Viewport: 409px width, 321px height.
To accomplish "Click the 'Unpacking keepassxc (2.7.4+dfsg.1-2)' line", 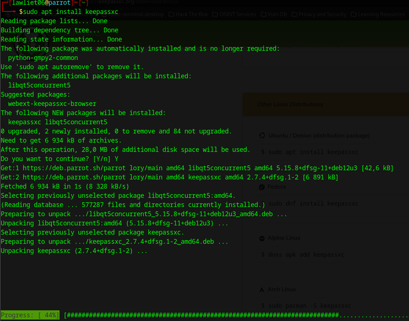I will pyautogui.click(x=74, y=251).
